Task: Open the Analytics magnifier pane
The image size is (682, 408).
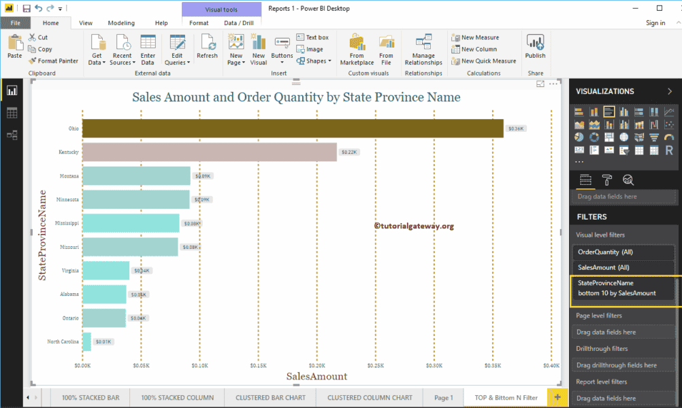Action: pyautogui.click(x=628, y=180)
